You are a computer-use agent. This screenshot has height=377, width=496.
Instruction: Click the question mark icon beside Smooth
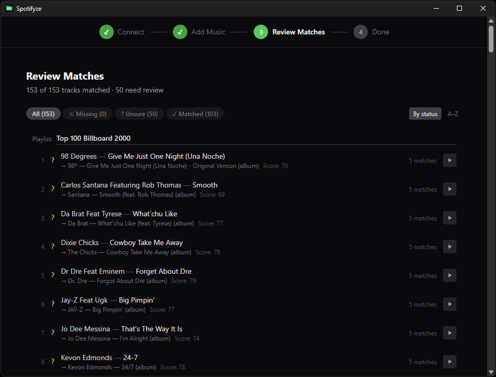click(52, 189)
